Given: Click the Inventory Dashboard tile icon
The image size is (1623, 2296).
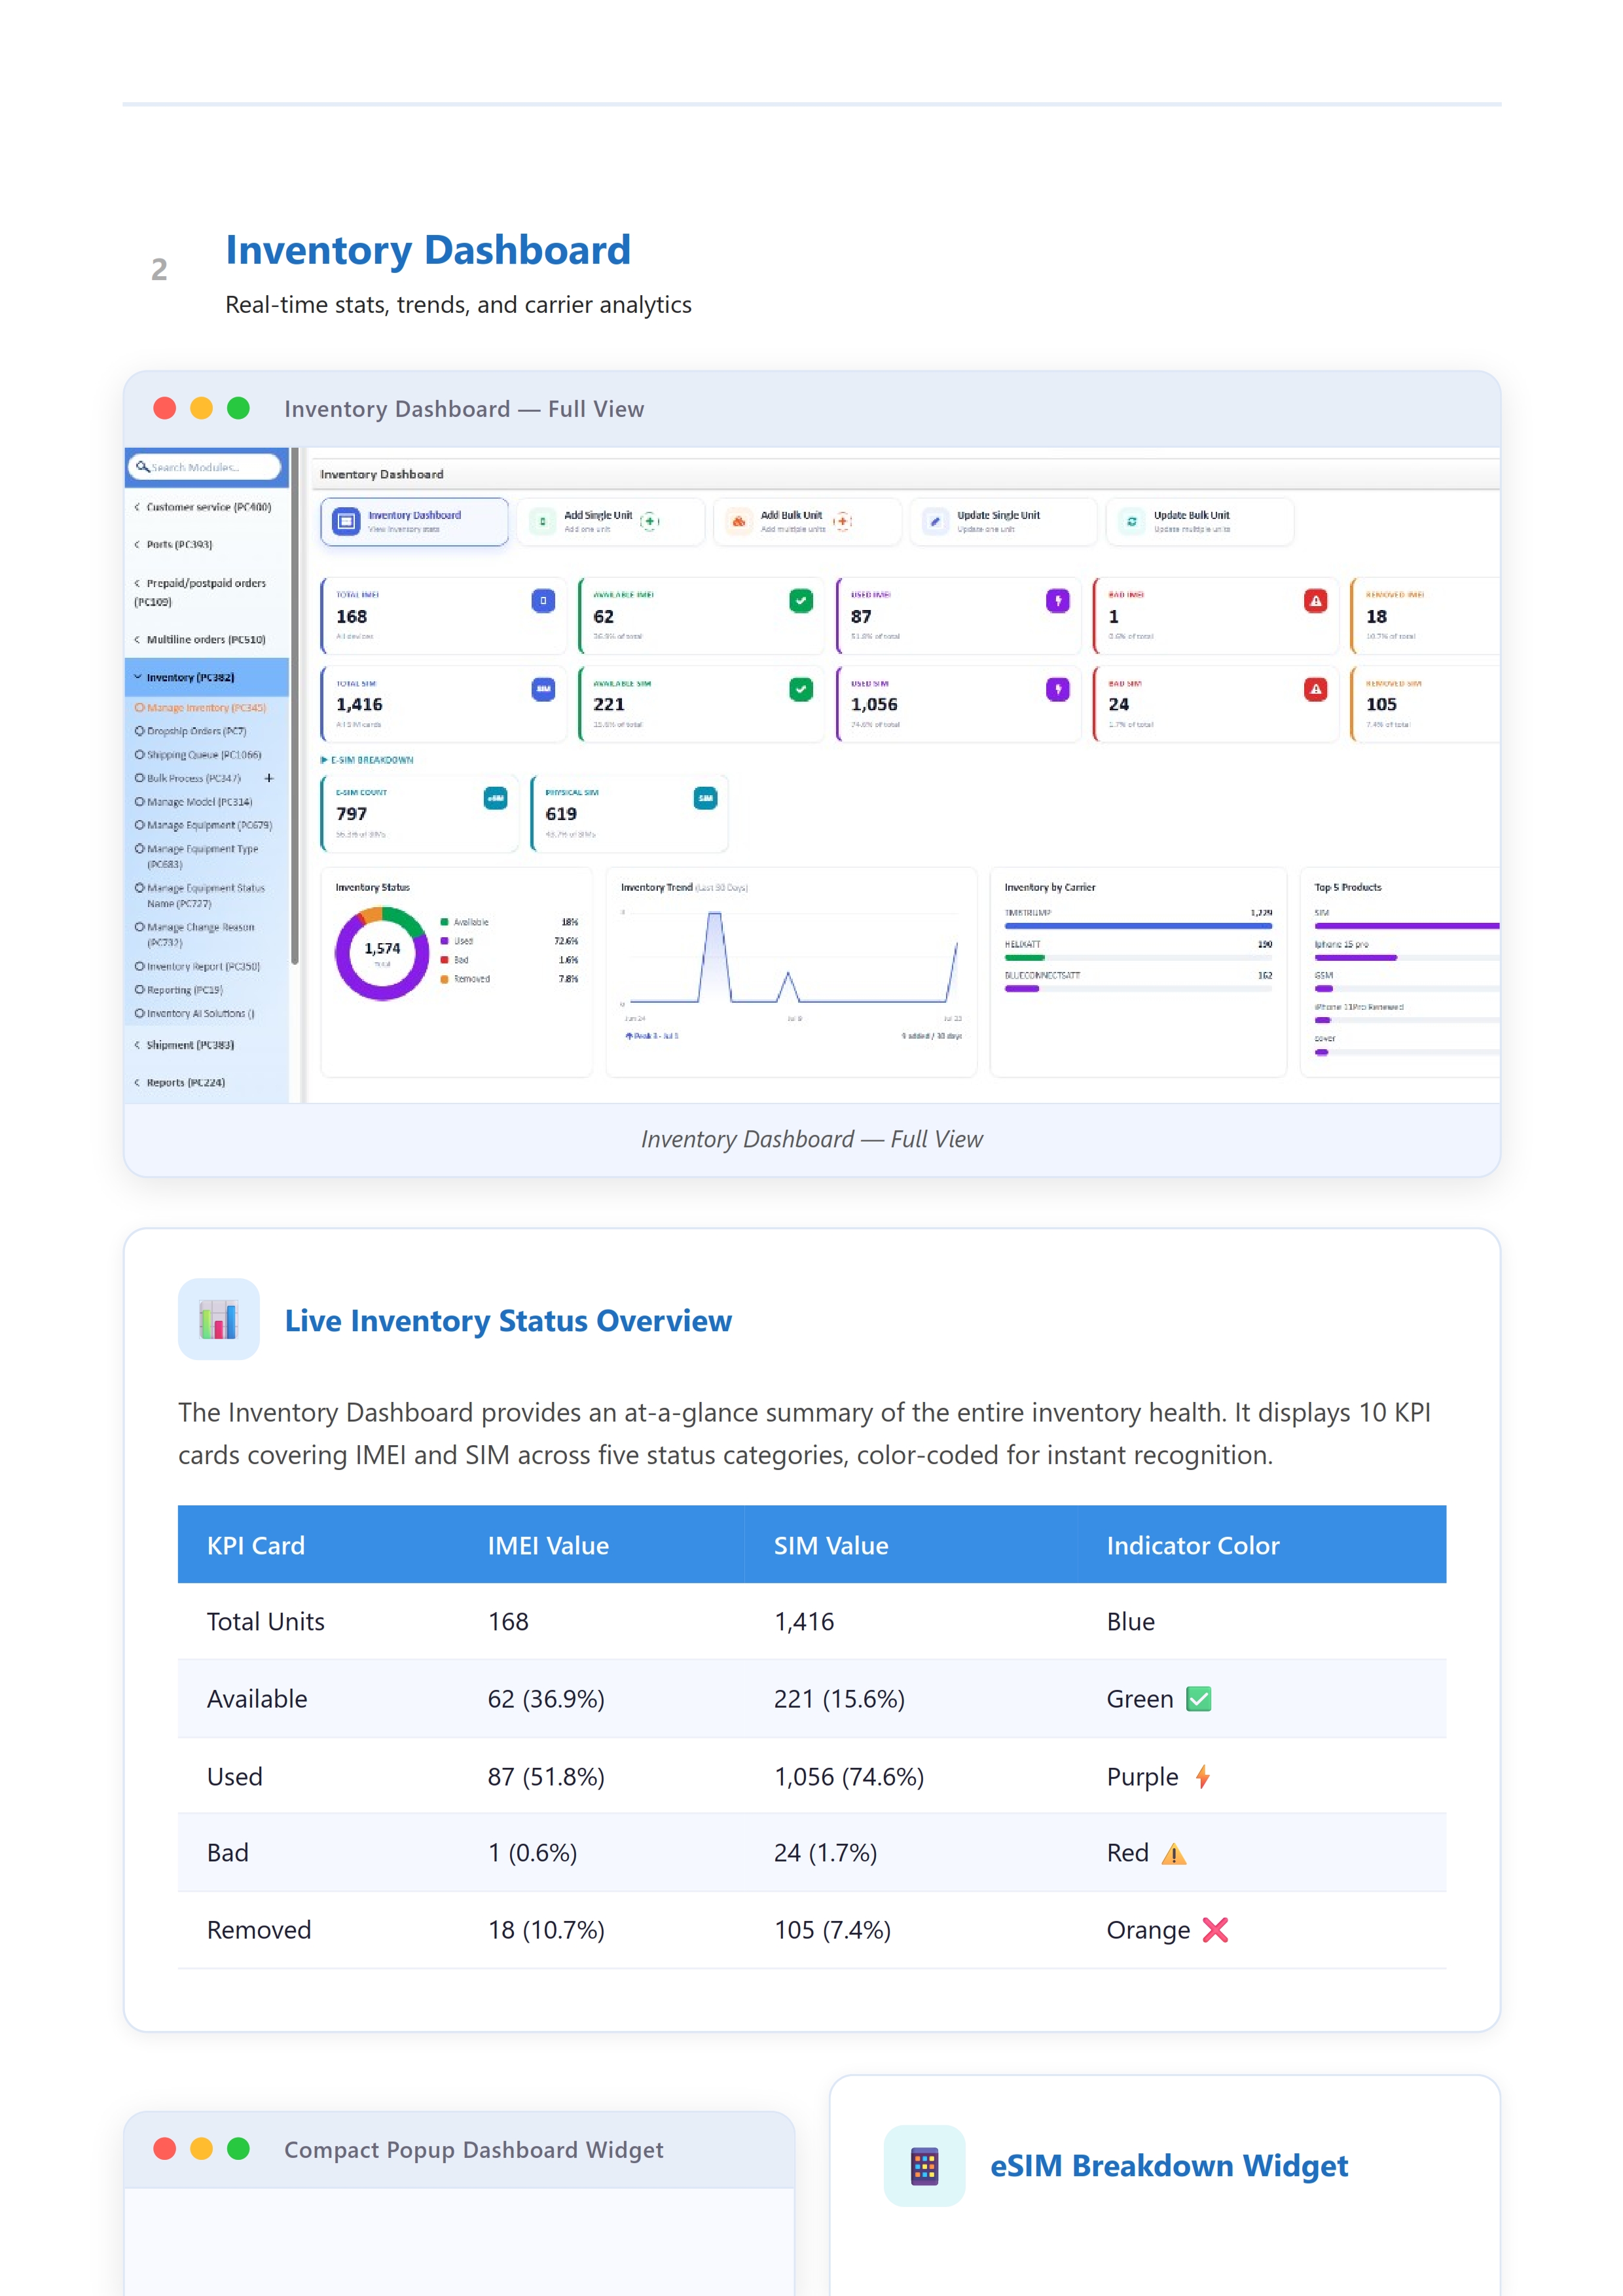Looking at the screenshot, I should pos(346,521).
